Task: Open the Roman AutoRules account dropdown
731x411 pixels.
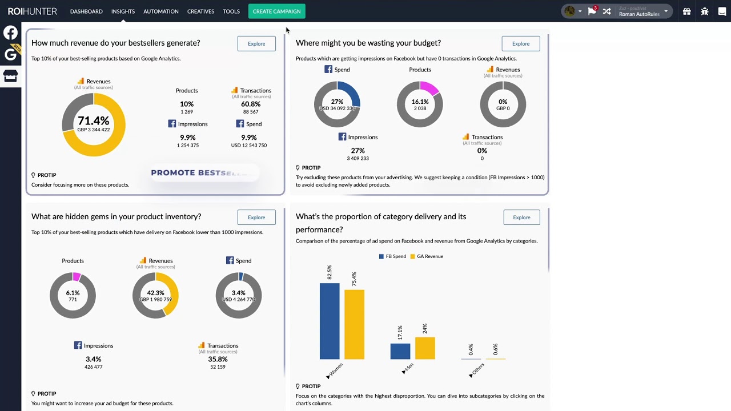Action: click(x=644, y=11)
